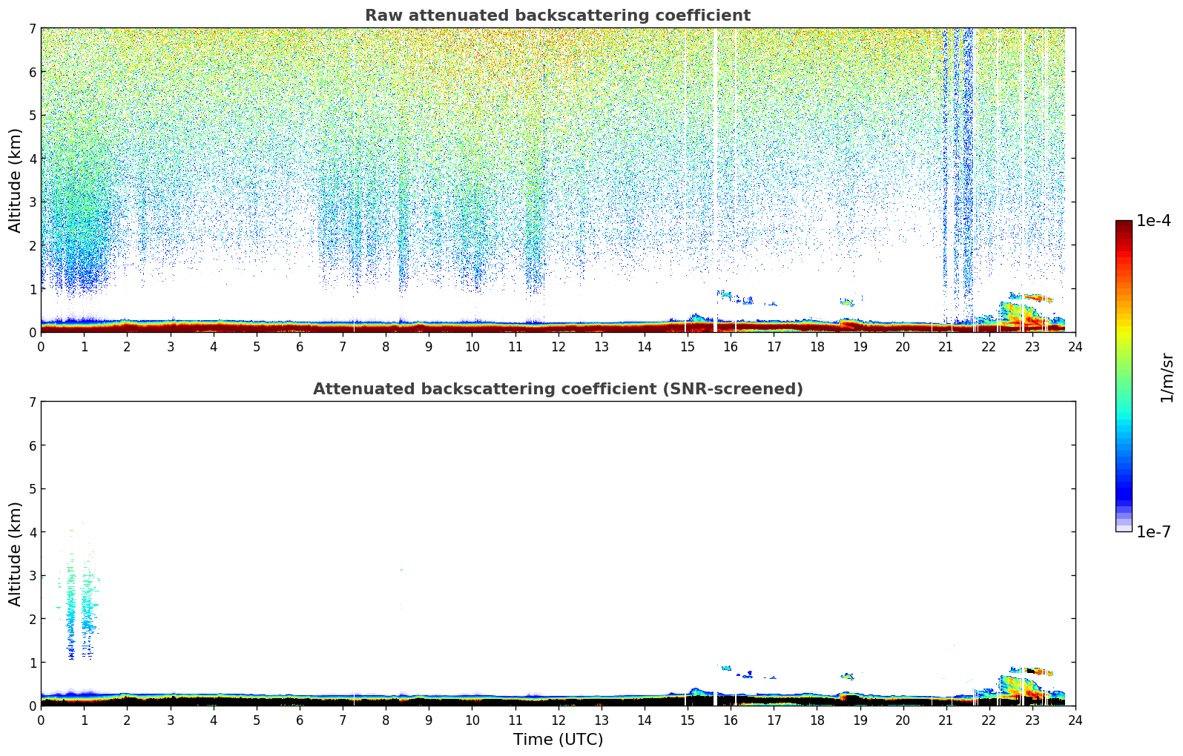This screenshot has width=1183, height=756.
Task: Click hour 24 tick label on bottom plot
Action: point(1075,720)
